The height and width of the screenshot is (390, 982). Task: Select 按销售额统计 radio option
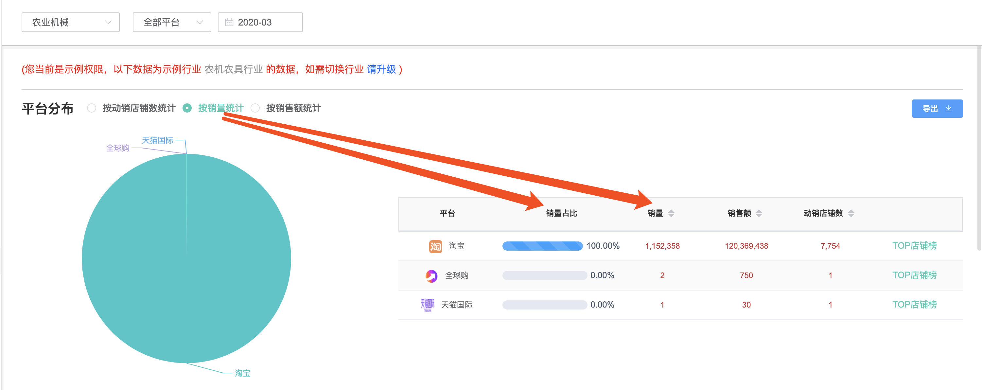[255, 108]
